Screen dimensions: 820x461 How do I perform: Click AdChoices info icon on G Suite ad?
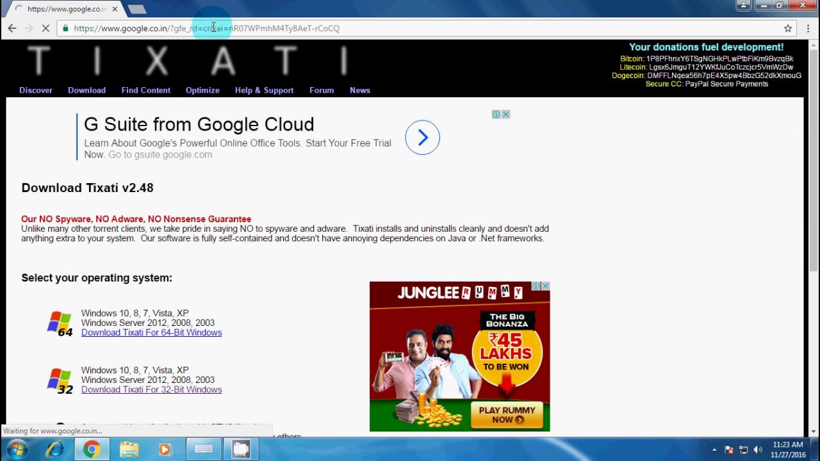496,115
